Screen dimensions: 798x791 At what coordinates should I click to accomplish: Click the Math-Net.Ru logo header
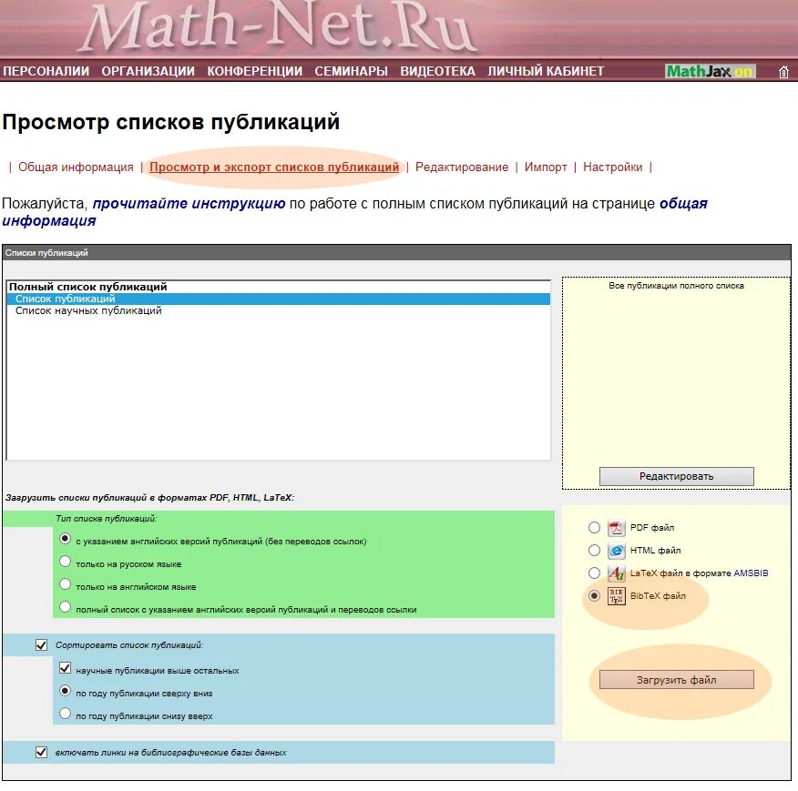tap(279, 26)
